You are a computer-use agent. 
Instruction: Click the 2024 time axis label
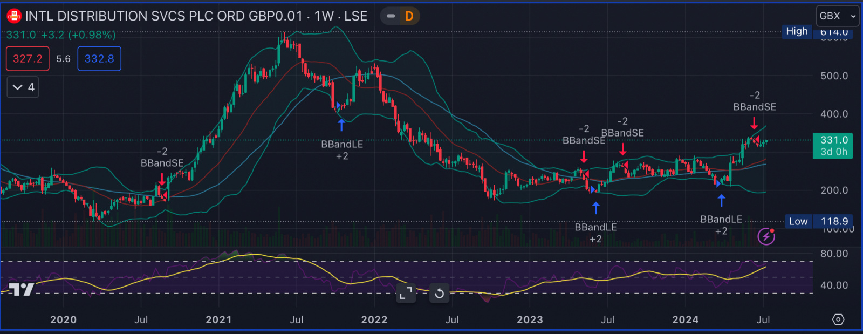pyautogui.click(x=686, y=319)
